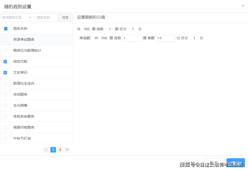Tick the 诗词题库 checkbox
Viewport: 248px width, 170px height.
[x=6, y=95]
